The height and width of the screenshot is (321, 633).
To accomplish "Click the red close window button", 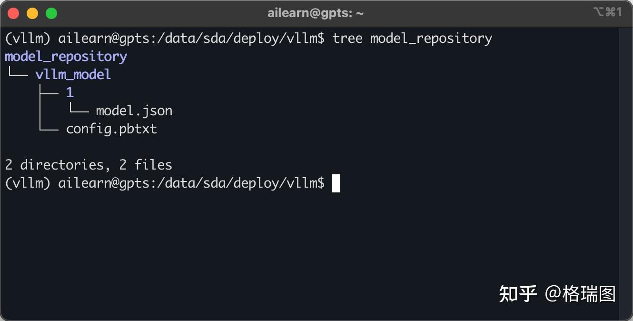I will tap(13, 13).
